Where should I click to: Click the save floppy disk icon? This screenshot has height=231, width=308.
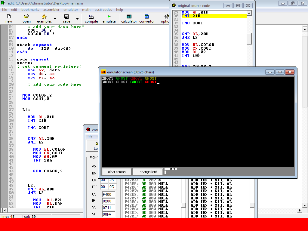pyautogui.click(x=66, y=17)
